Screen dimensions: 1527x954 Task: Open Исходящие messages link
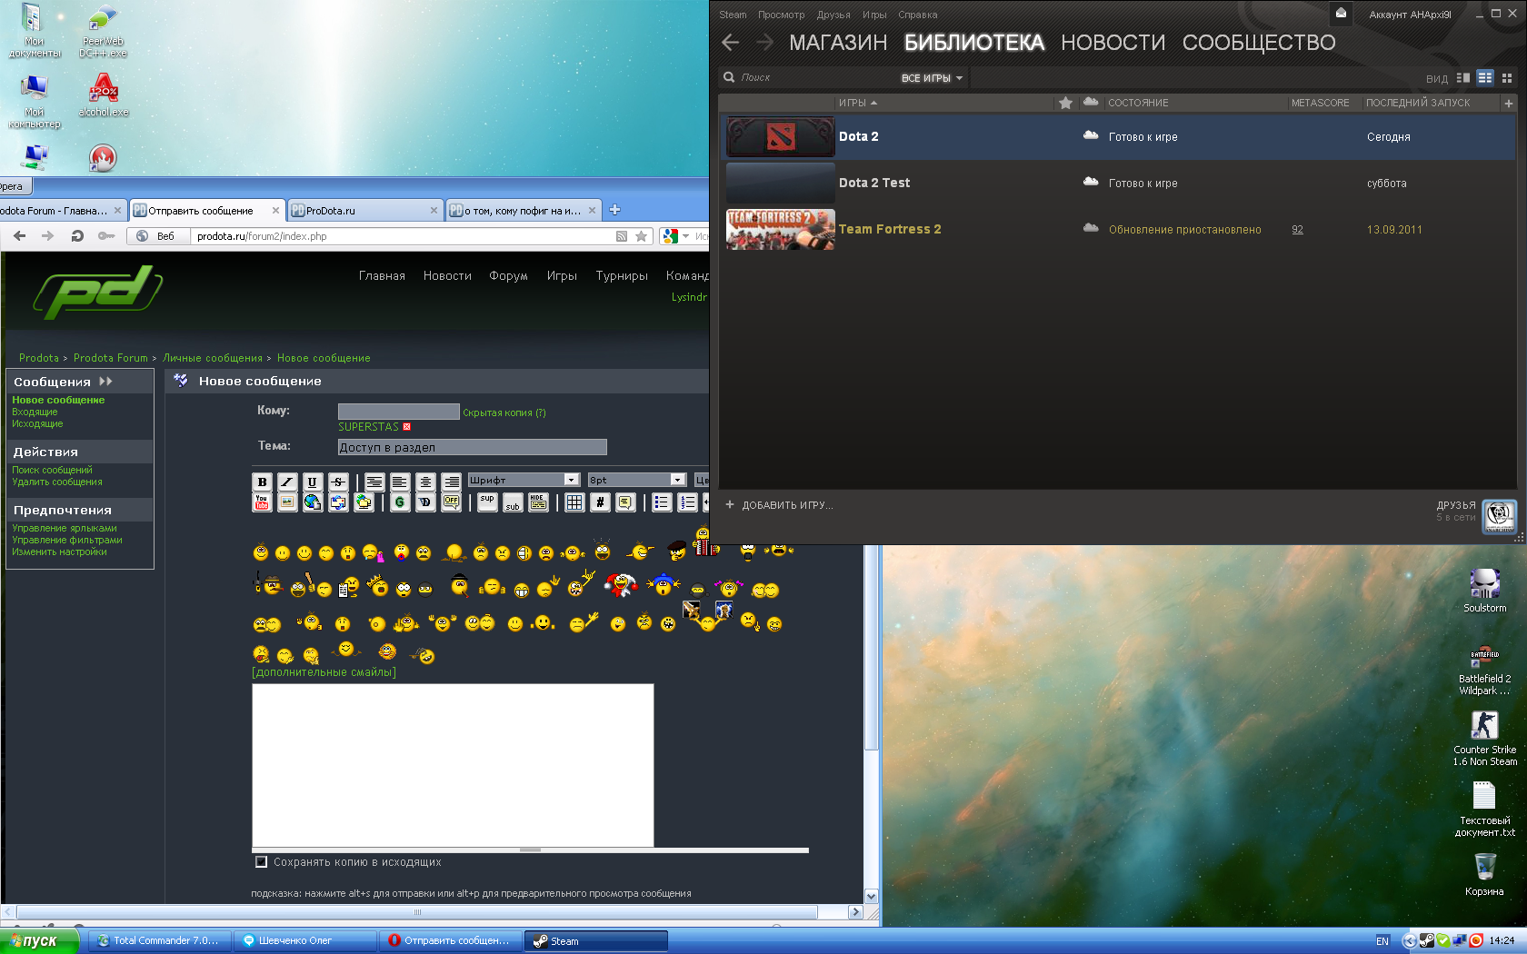[x=37, y=423]
